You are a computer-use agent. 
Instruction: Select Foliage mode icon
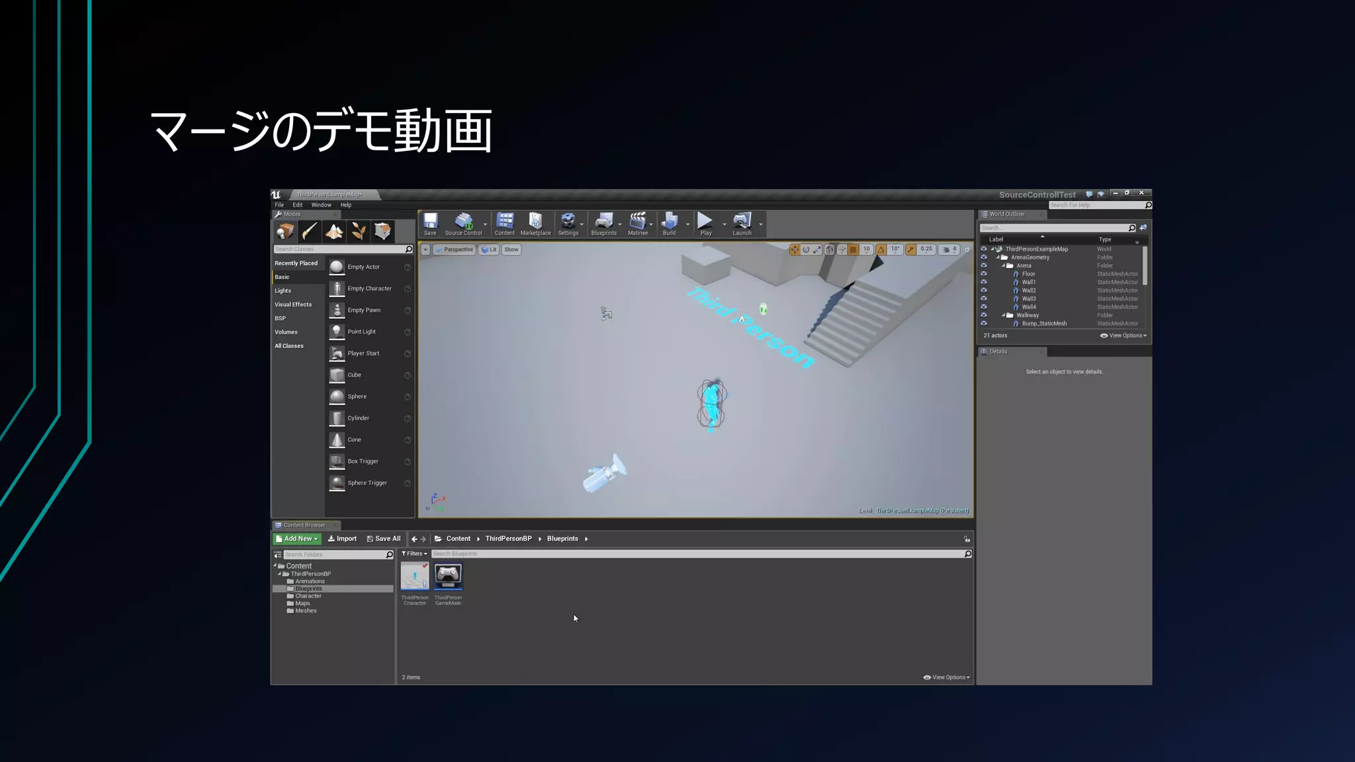tap(359, 231)
